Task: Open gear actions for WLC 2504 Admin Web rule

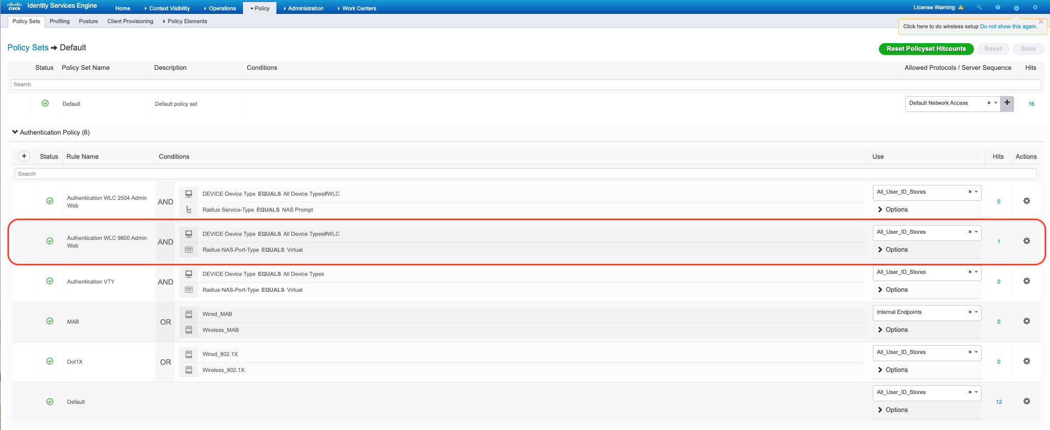Action: point(1026,201)
